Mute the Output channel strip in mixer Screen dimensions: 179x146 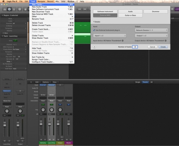tap(58, 140)
